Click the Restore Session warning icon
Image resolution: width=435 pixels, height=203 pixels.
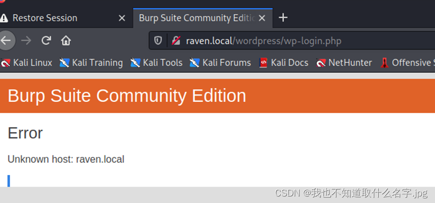(4, 18)
